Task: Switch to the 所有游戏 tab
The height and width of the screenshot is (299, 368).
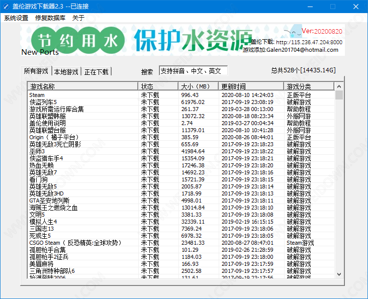Action: click(36, 71)
